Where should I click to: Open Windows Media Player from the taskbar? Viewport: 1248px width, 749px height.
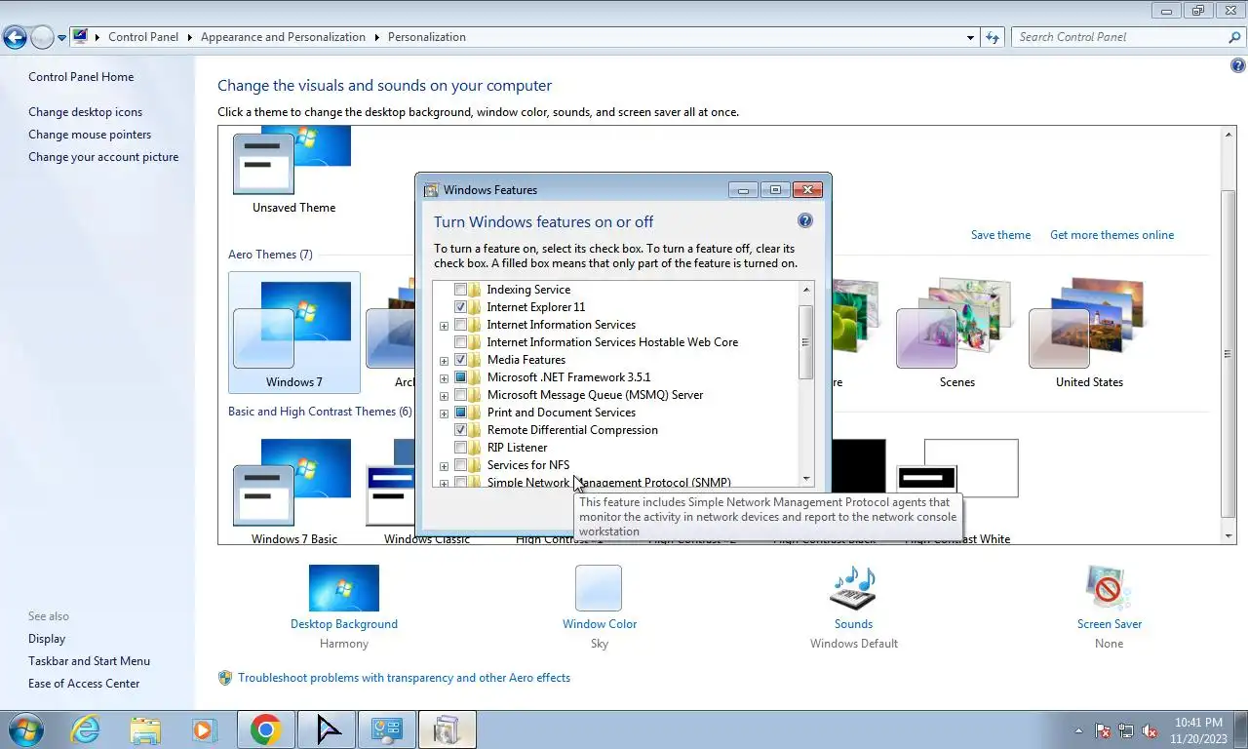[x=204, y=729]
